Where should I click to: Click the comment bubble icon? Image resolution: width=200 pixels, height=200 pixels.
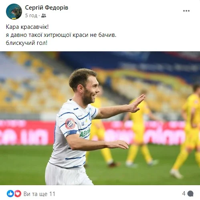190,194
